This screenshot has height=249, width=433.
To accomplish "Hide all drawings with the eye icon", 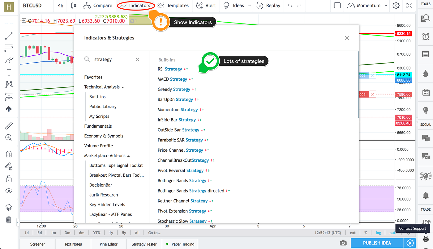I will [9, 191].
